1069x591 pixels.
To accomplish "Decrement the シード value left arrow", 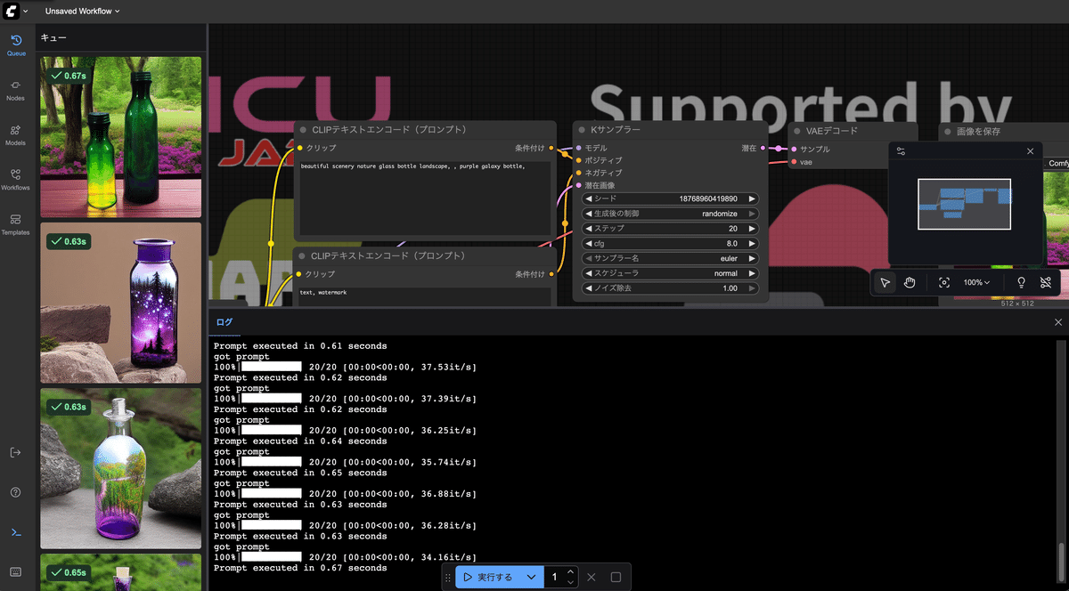I will click(x=588, y=199).
